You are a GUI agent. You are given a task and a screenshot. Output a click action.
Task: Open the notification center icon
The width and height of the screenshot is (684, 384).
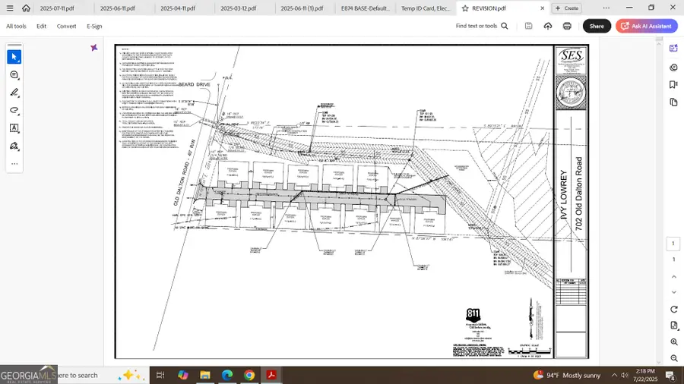[x=670, y=375]
